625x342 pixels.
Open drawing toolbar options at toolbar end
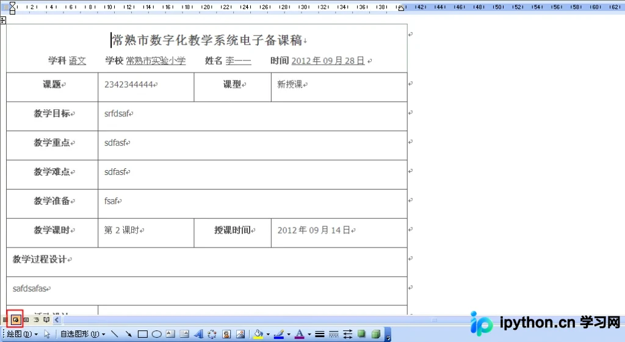[388, 335]
